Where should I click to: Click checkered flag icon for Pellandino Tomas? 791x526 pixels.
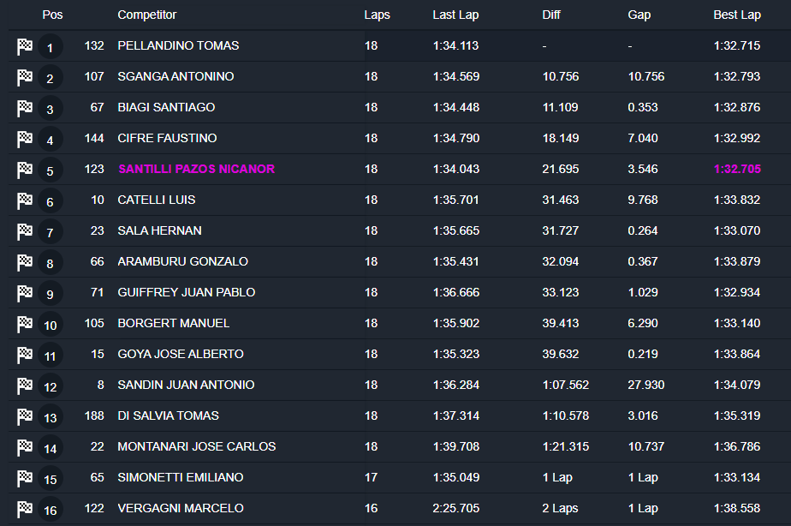[25, 47]
